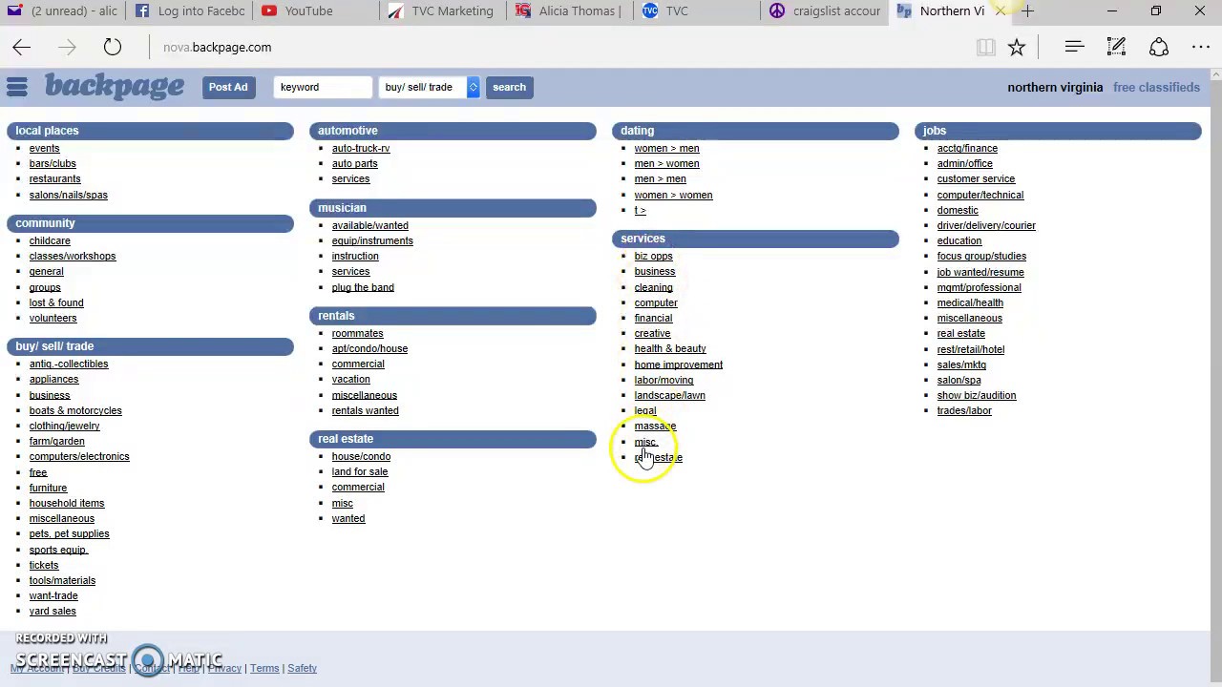This screenshot has height=687, width=1222.
Task: Open the Edge hub lines icon
Action: coord(1074,47)
